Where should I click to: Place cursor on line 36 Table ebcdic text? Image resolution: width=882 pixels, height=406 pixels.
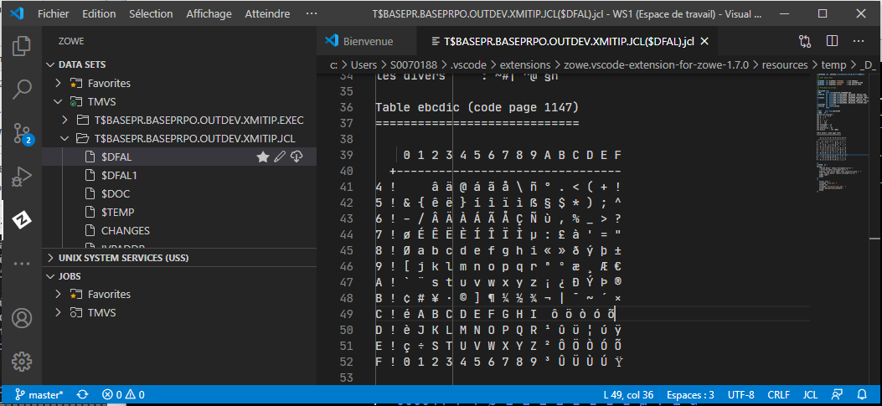[477, 107]
